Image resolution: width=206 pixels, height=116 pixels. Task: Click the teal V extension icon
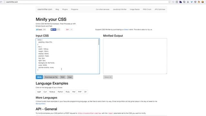point(192,2)
